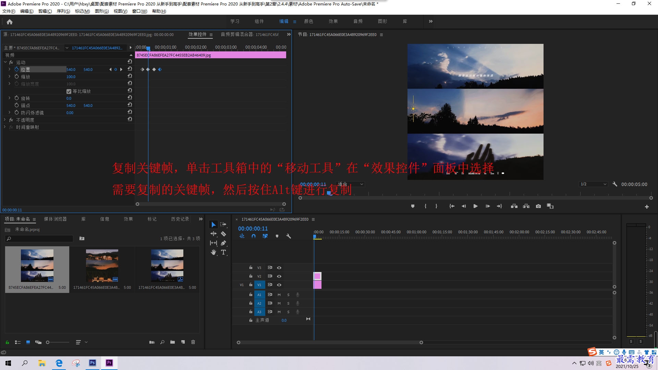This screenshot has height=370, width=658.
Task: Click the Extract button
Action: (526, 206)
